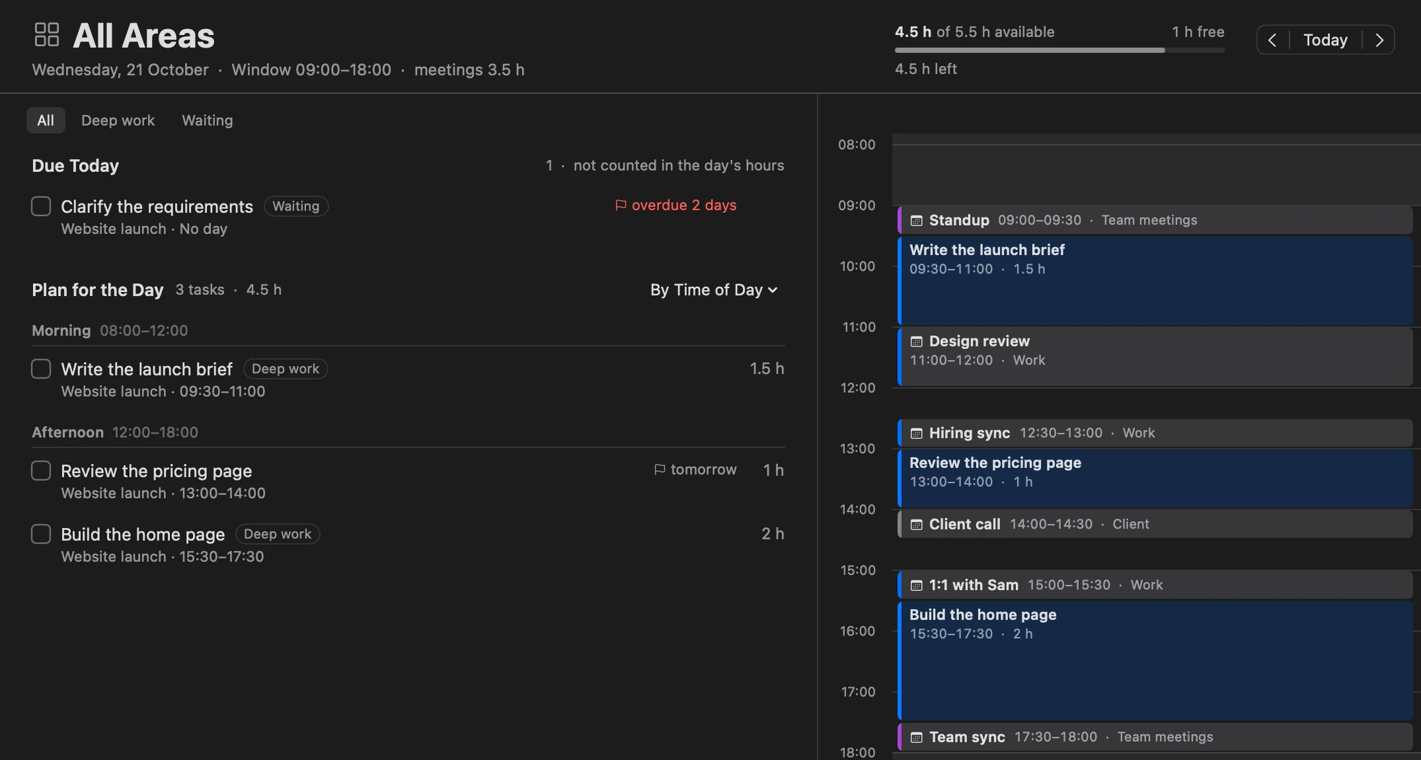Click the Afternoon 12:00–18:00 section header

[x=115, y=432]
